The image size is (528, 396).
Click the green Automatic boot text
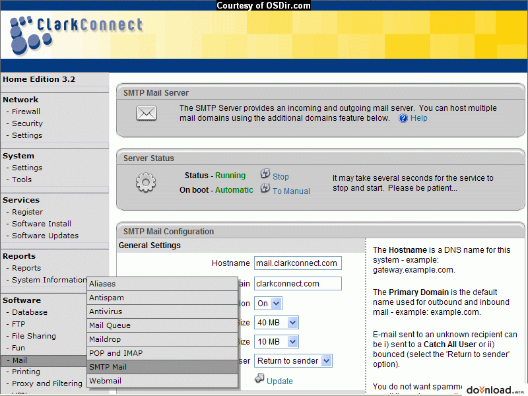(x=234, y=190)
